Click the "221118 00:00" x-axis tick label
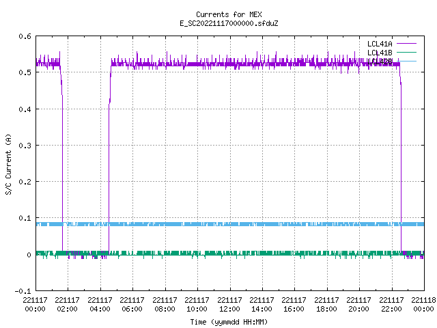The width and height of the screenshot is (437, 328). pyautogui.click(x=423, y=305)
